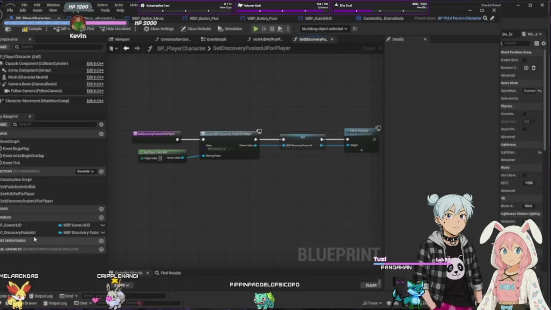Switch to the SetHUDRefForPlayer tab
This screenshot has height=310, width=551.
(x=264, y=39)
